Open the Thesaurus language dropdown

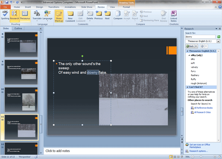coord(219,41)
